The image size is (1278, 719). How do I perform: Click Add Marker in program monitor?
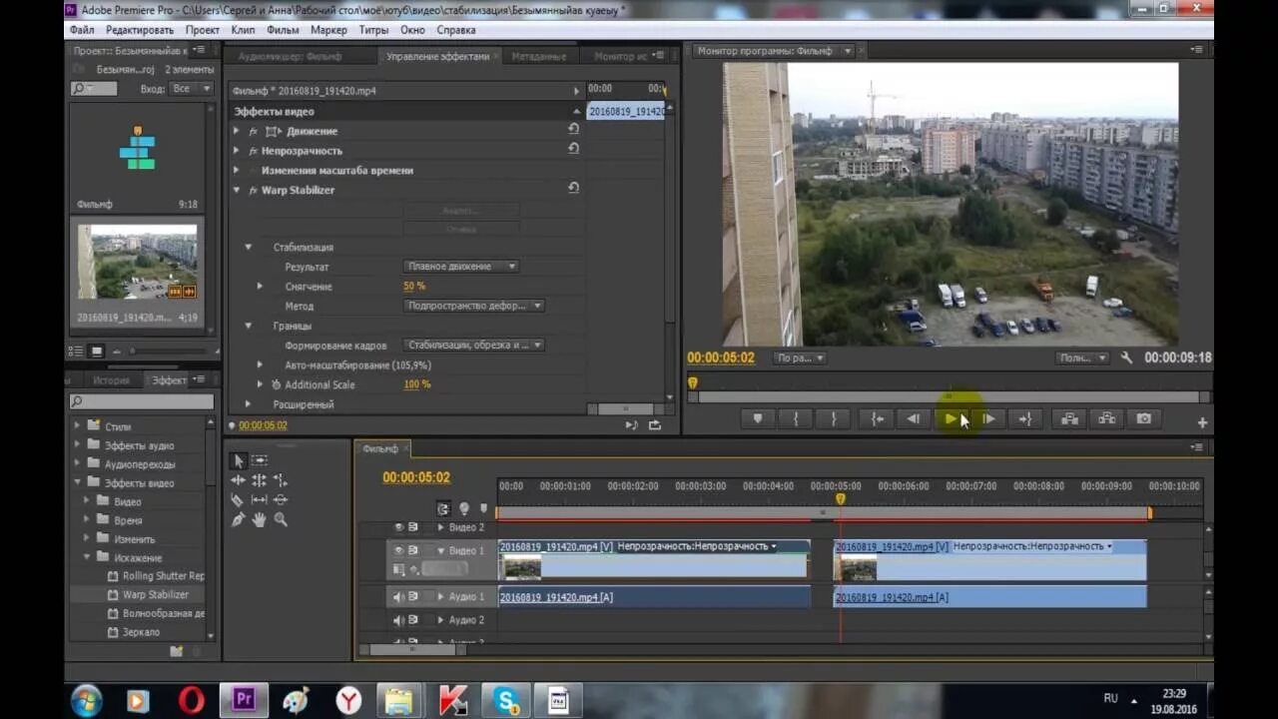coord(757,419)
